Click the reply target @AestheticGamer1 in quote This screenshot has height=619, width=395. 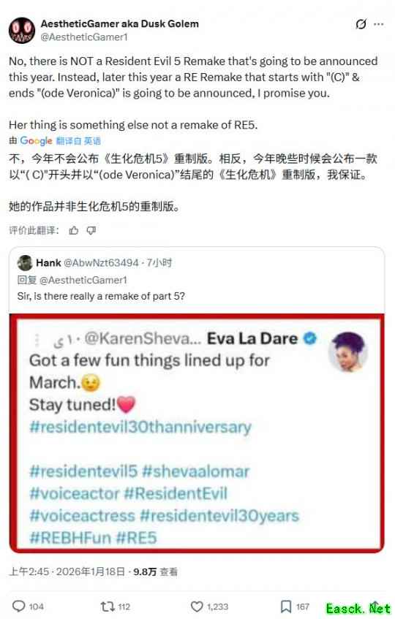coord(83,280)
